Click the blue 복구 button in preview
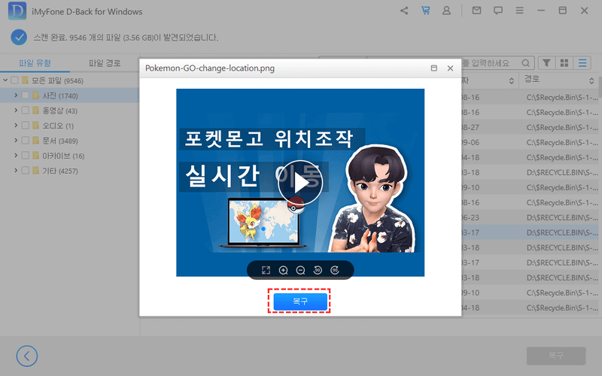The width and height of the screenshot is (602, 376). point(300,302)
